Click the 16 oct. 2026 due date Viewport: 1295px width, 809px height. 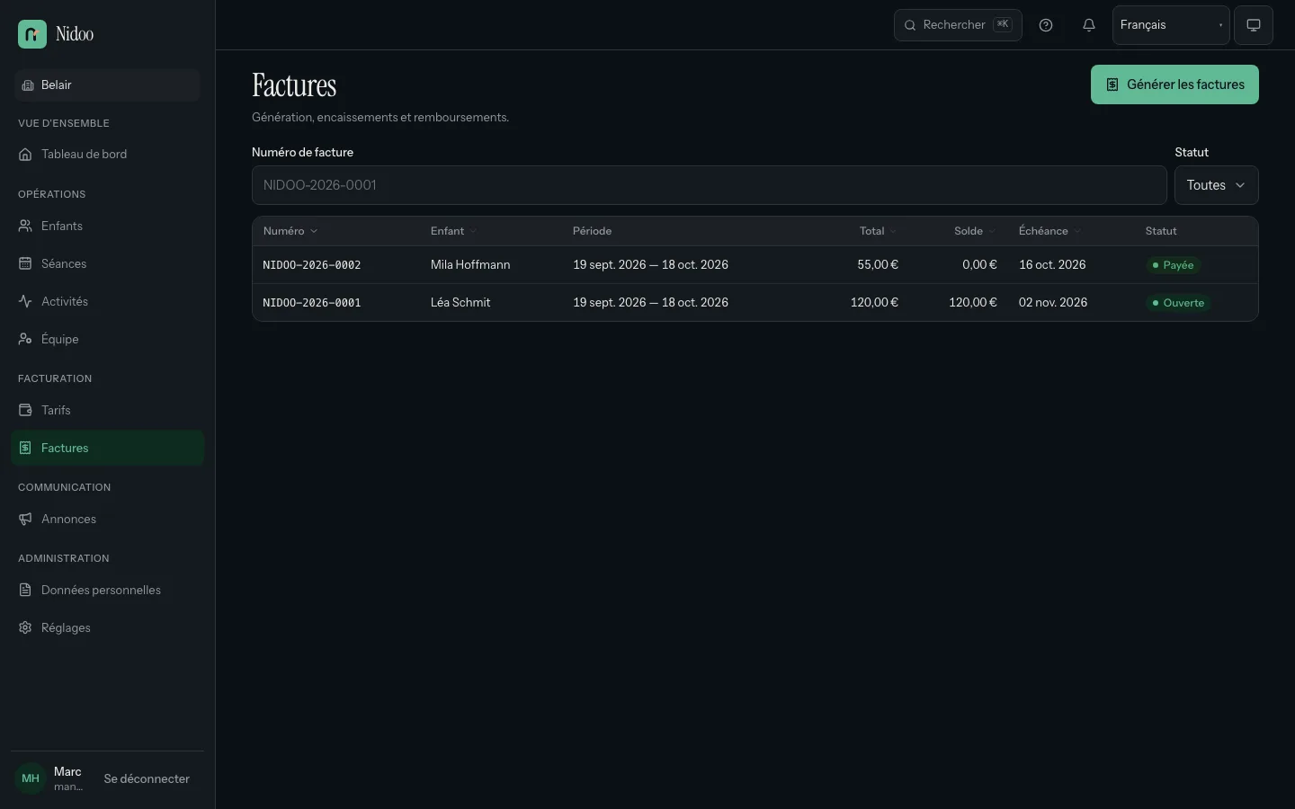1052,265
